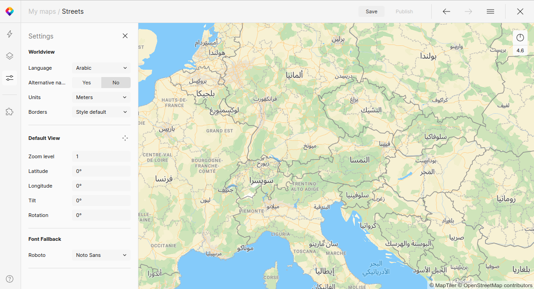Screen dimensions: 534x289
Task: Open the hamburger menu icon
Action: point(490,11)
